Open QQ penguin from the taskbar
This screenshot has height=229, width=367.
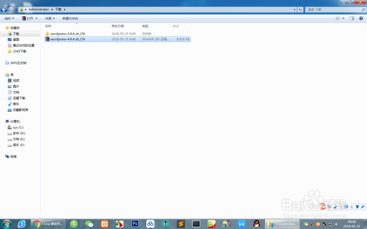[257, 224]
